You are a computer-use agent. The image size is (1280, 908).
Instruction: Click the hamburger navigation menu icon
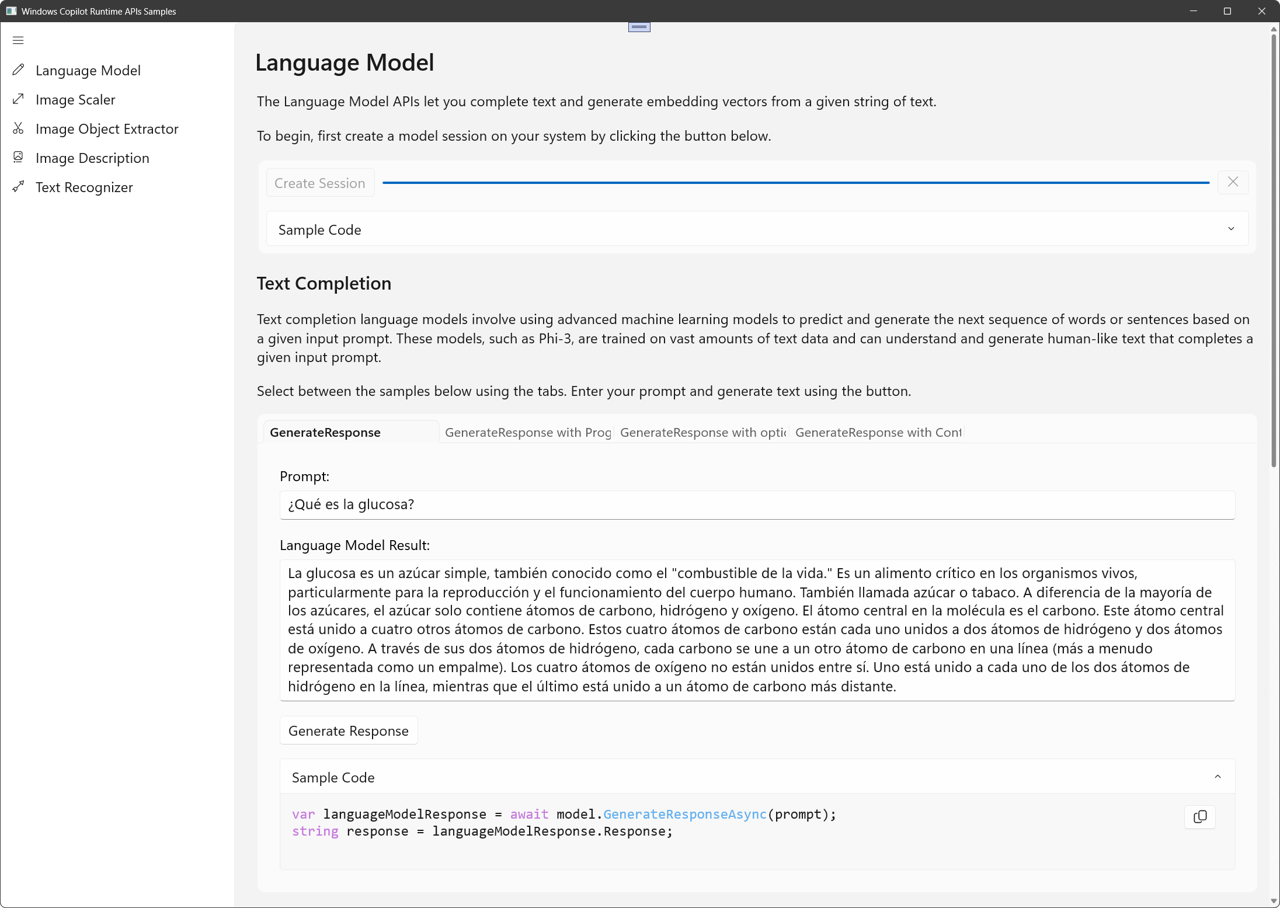point(18,40)
